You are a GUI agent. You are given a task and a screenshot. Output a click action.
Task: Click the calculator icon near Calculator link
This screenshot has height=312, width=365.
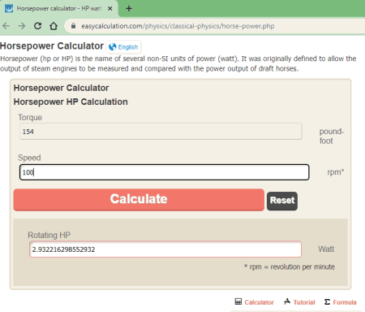[x=238, y=301]
